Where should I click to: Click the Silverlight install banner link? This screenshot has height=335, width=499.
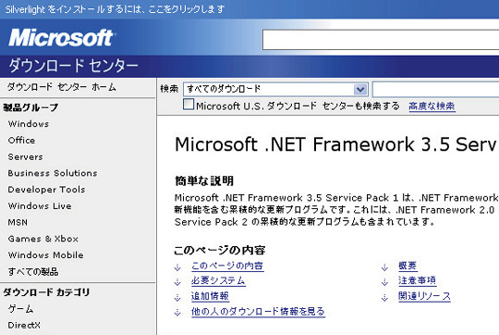tap(115, 9)
